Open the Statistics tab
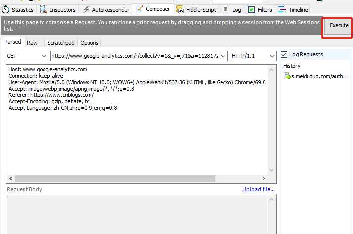 pos(18,10)
